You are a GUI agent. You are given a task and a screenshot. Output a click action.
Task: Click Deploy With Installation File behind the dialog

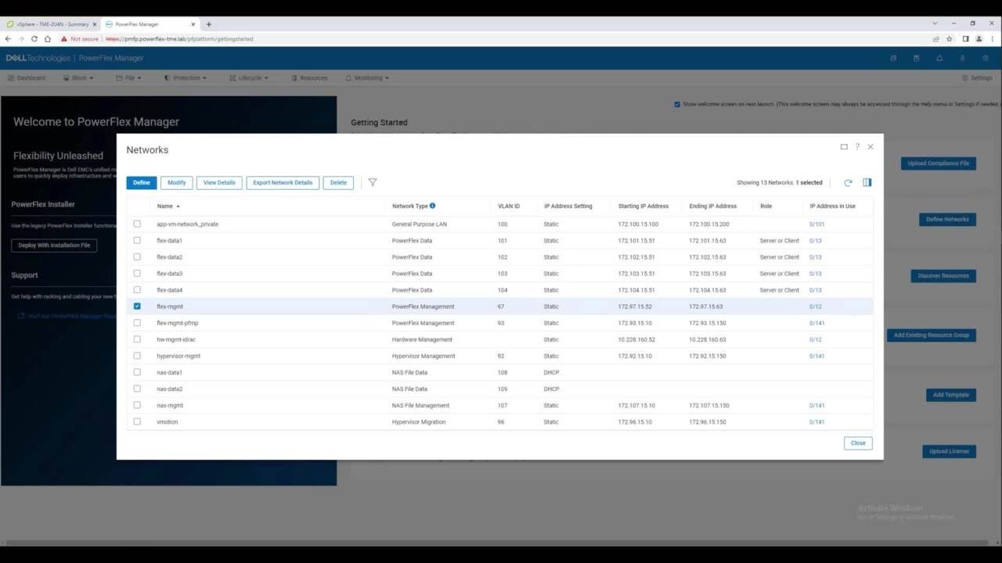54,246
